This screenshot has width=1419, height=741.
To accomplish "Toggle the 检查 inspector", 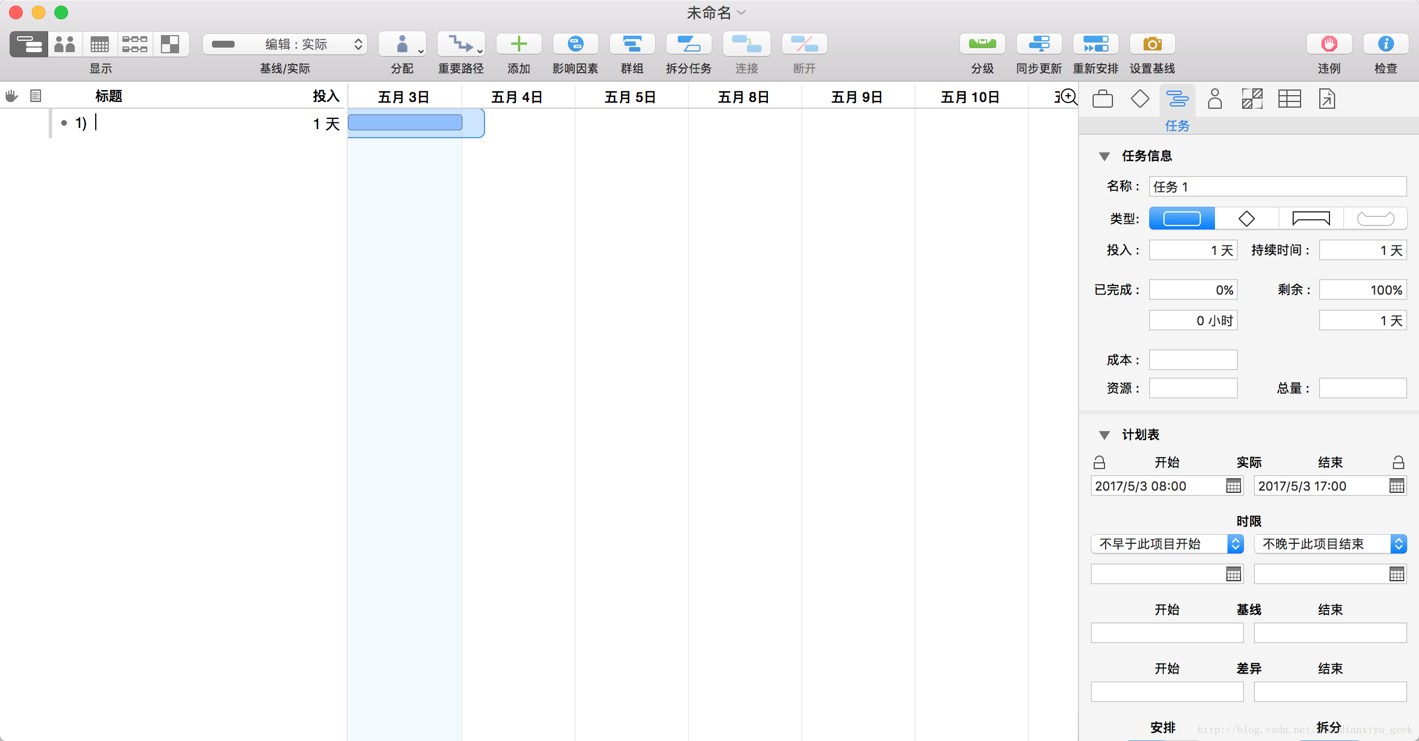I will 1386,44.
